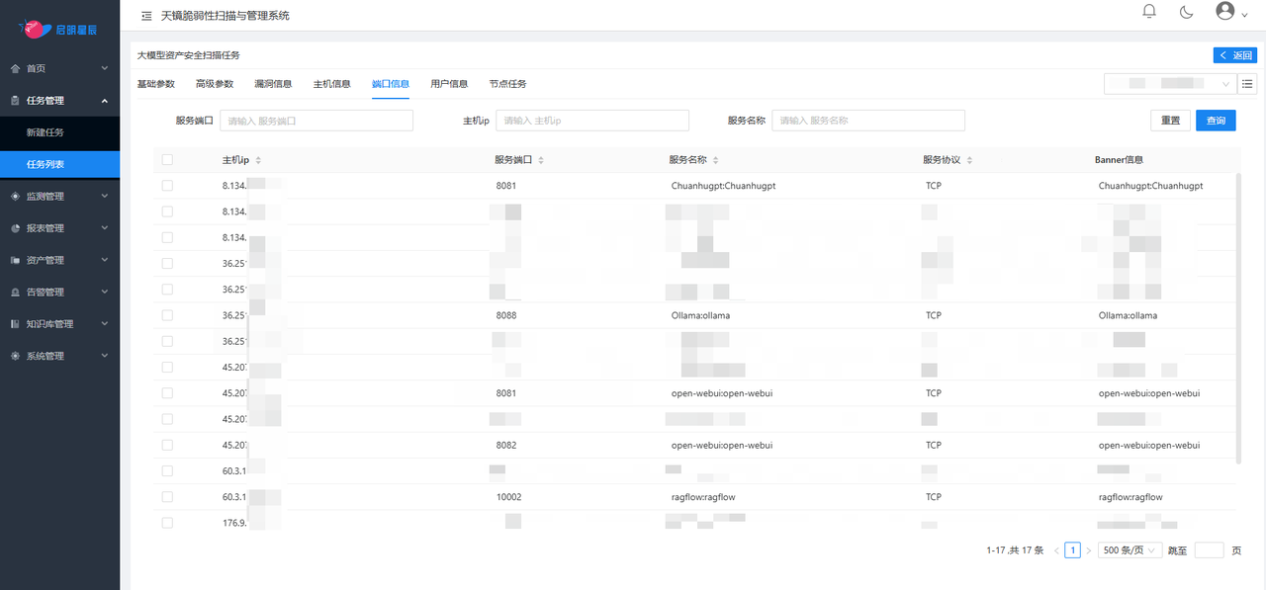Switch to the 漏洞信息 tab
Screen dimensions: 1266x590
pos(273,84)
